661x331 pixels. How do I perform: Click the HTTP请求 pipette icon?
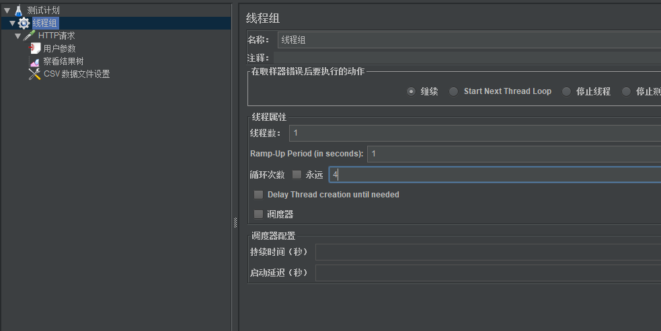click(x=29, y=36)
